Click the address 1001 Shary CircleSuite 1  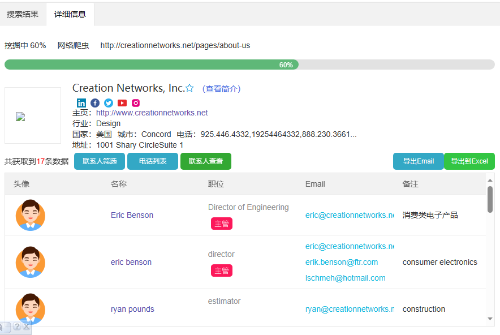click(x=140, y=145)
